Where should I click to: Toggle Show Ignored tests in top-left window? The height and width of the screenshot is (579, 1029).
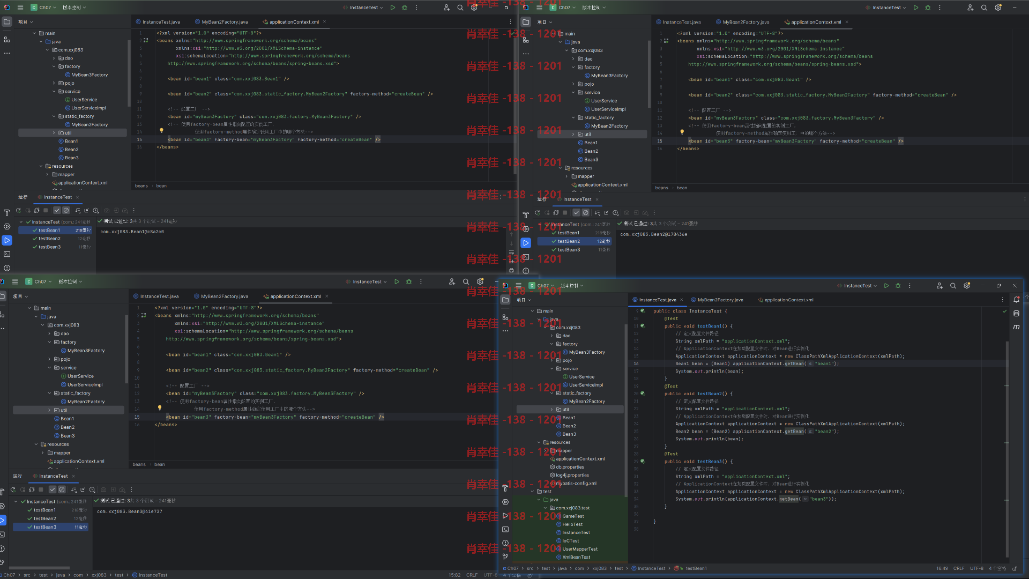pos(66,211)
